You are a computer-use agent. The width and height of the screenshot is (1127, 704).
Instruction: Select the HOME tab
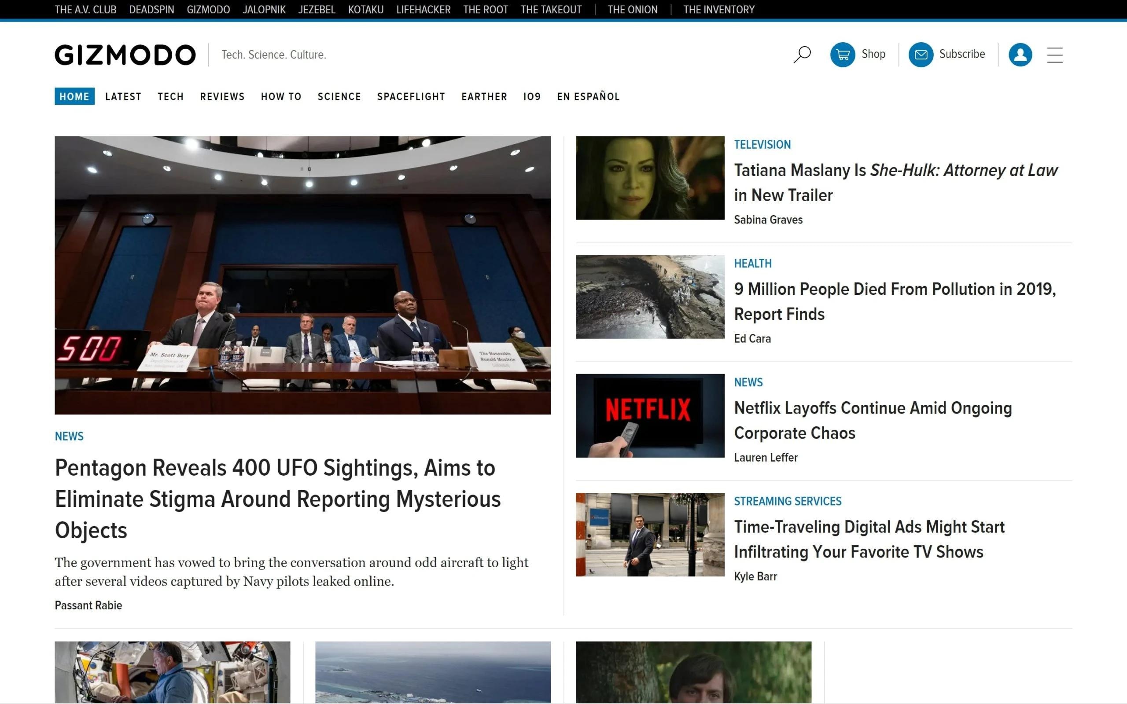(x=74, y=96)
